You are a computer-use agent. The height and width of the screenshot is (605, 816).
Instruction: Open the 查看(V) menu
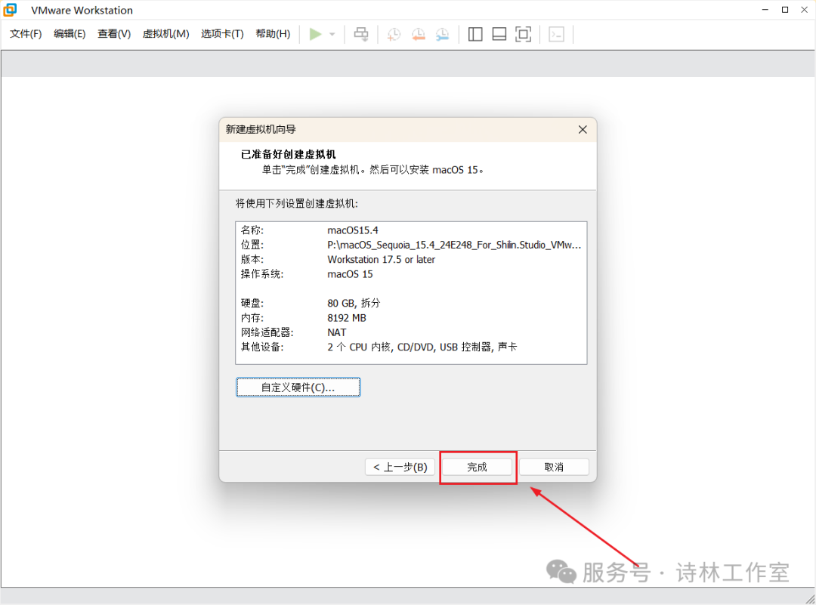pos(114,34)
